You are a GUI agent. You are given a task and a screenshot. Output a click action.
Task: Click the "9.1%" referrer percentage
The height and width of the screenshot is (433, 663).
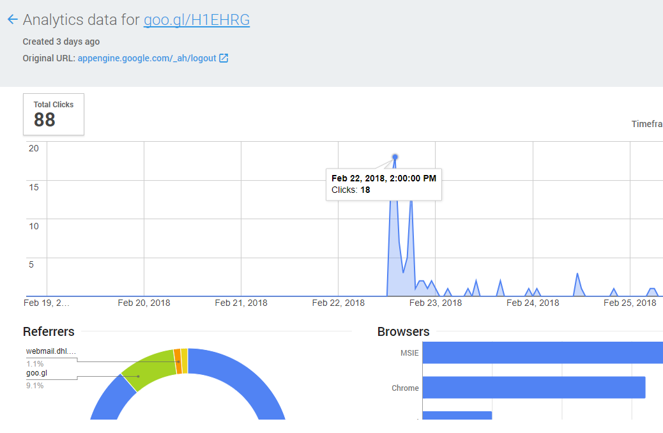point(34,386)
